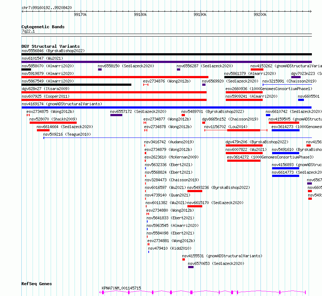Select nsv5493236 (ByrskaBishop2022) label

[x=219, y=187]
